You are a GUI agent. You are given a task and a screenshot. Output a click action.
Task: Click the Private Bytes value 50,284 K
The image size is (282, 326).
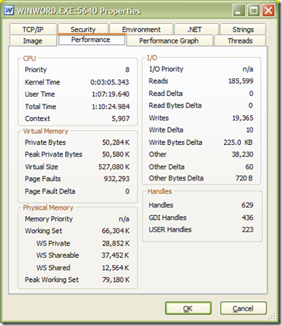coord(116,142)
